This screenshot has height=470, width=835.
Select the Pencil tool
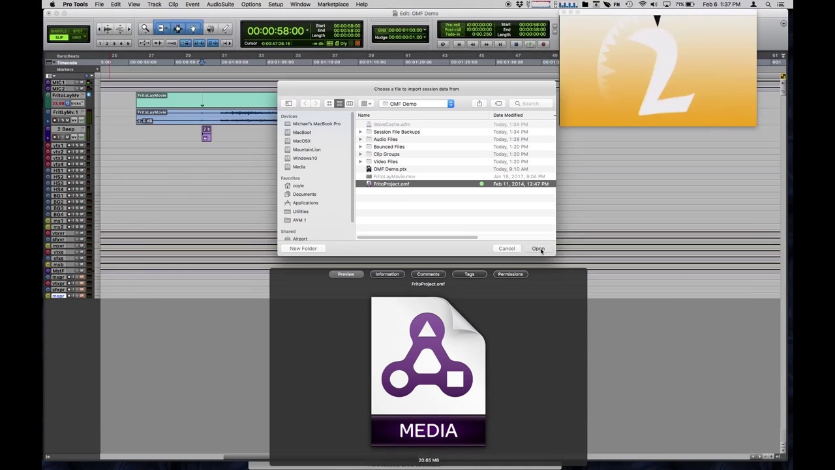[x=225, y=29]
